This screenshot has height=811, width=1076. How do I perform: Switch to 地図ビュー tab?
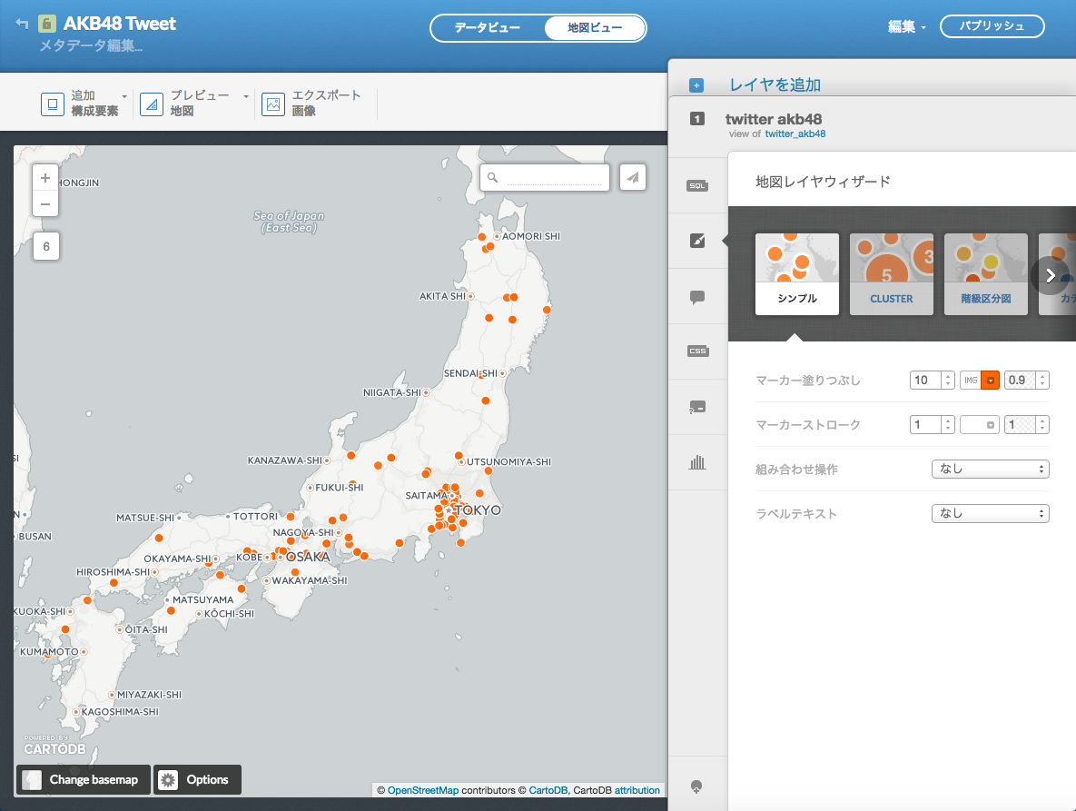click(x=595, y=28)
